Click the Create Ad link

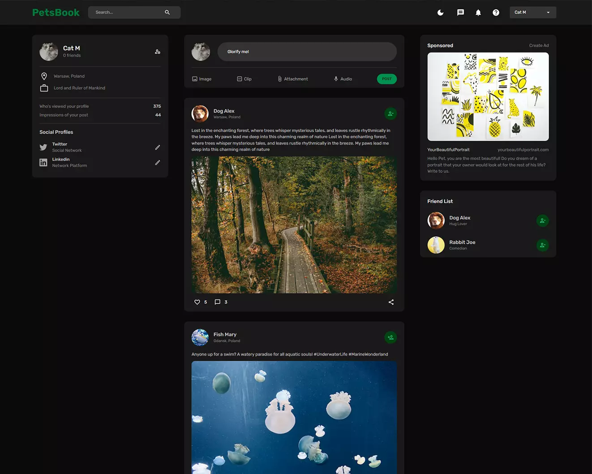539,46
